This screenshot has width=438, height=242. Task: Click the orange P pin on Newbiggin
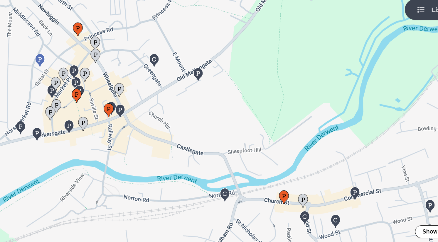coord(78,29)
